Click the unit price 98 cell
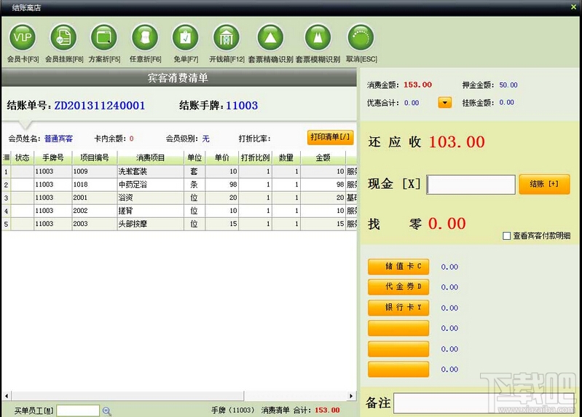Viewport: 582px width, 417px height. coord(222,184)
